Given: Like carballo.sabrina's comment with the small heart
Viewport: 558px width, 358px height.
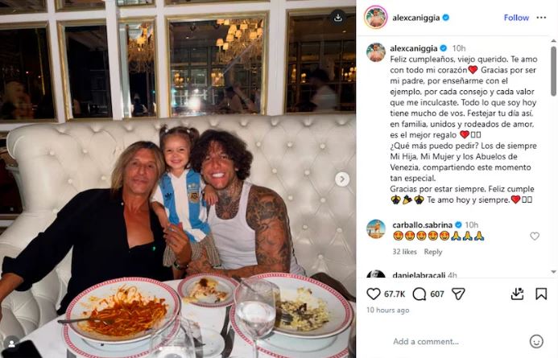Looking at the screenshot, I should (x=535, y=236).
